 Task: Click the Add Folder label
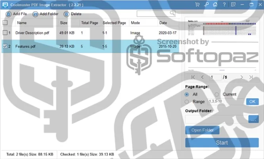[49, 14]
